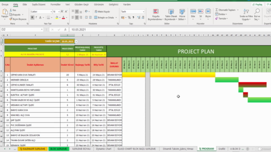Viewport: 271px width, 152px height.
Task: Toggle Metni Kaydır wrap text
Action: click(x=102, y=11)
